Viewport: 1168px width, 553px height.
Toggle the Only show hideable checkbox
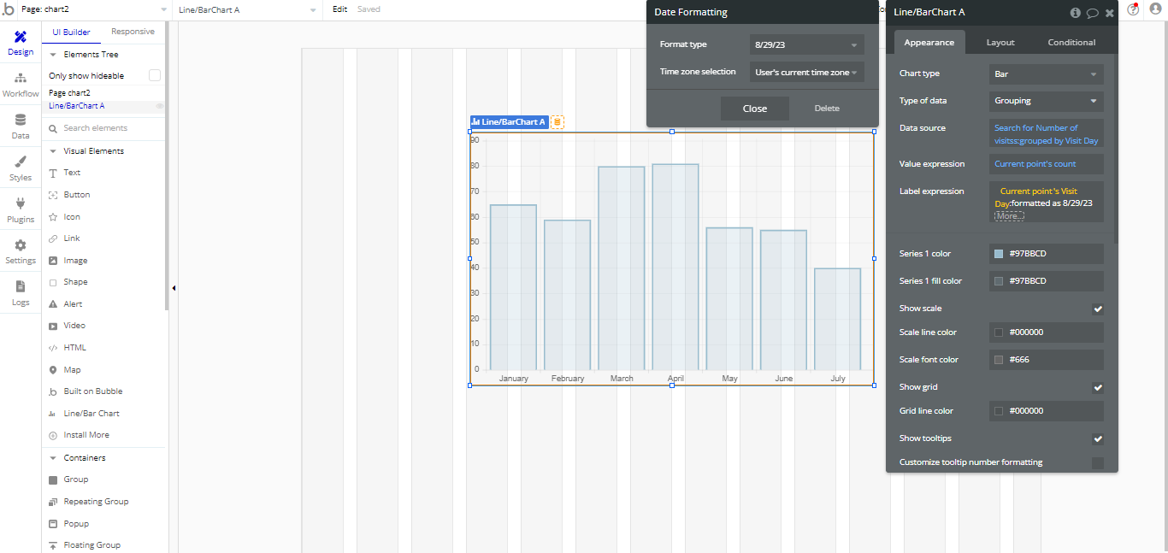(x=155, y=76)
